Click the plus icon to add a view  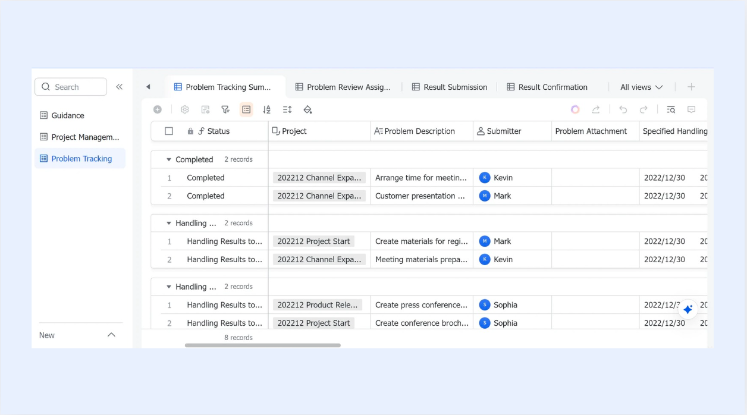coord(691,87)
